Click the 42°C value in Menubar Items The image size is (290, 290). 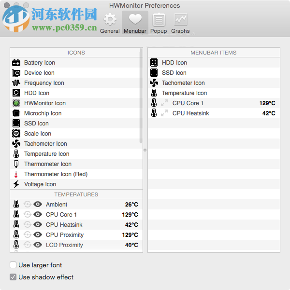(x=269, y=113)
